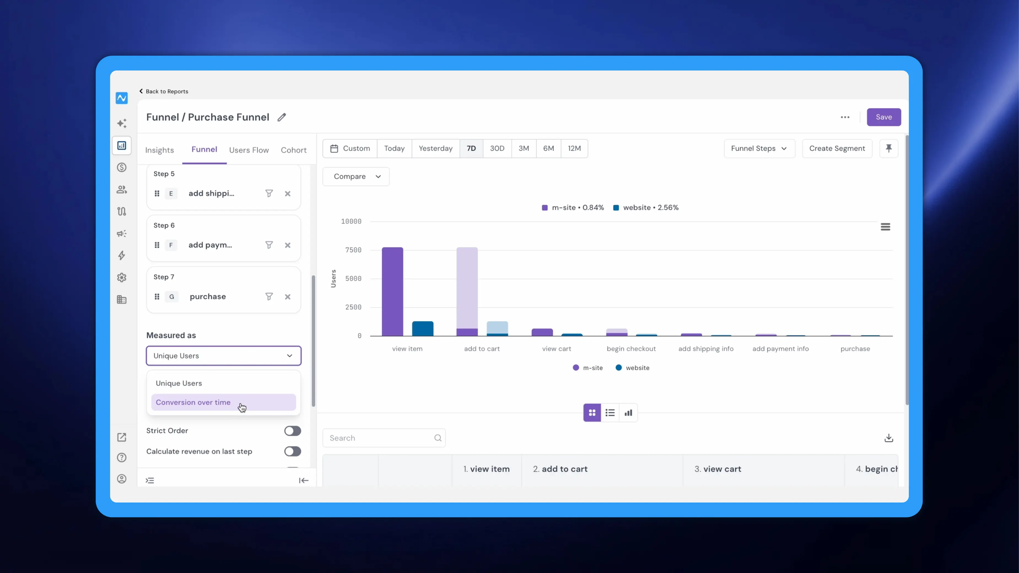Image resolution: width=1019 pixels, height=573 pixels.
Task: Download the table data
Action: pyautogui.click(x=888, y=438)
